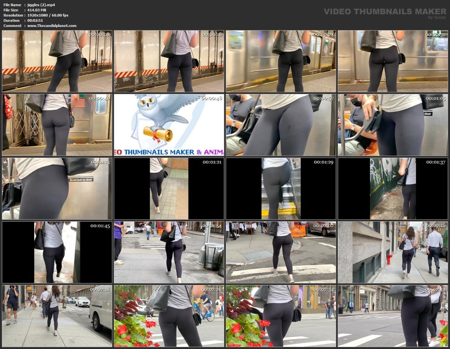Pick the thumbnail timestamped 00:01:05
Viewport: 450px width, 349px height.
pyautogui.click(x=393, y=125)
